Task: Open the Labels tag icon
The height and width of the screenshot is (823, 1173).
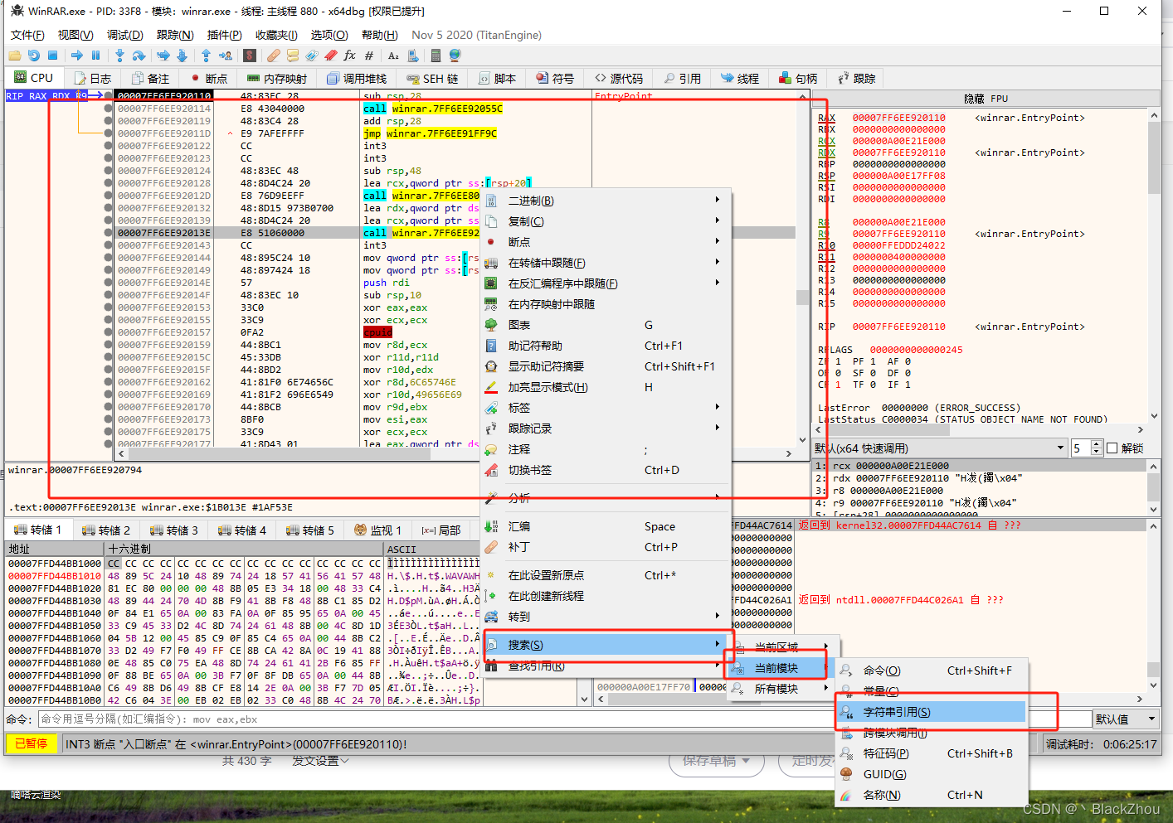Action: [311, 56]
